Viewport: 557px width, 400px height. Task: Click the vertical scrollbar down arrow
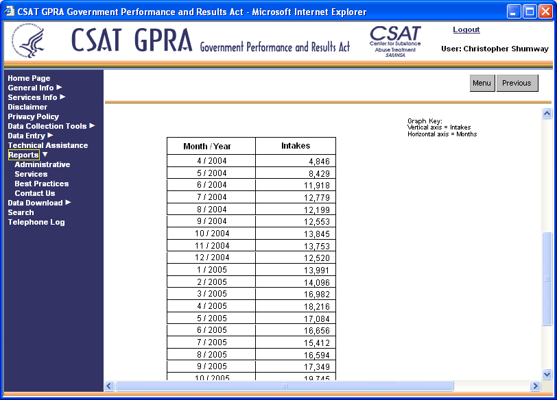(x=547, y=374)
